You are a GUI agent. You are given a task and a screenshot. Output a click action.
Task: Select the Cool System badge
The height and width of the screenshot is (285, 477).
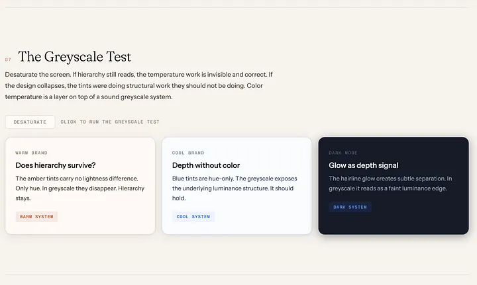coord(193,217)
